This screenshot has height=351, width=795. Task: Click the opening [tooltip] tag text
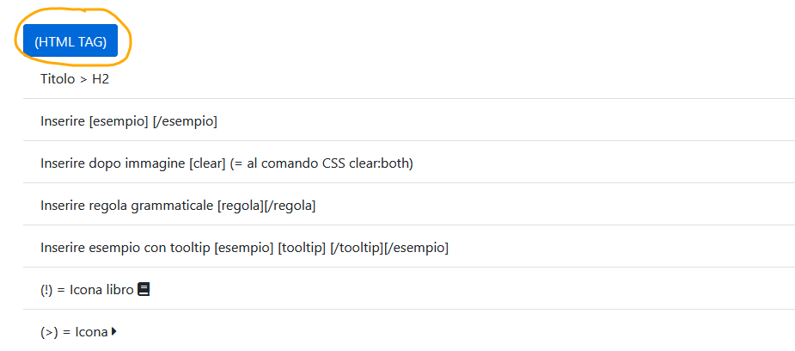coord(302,248)
